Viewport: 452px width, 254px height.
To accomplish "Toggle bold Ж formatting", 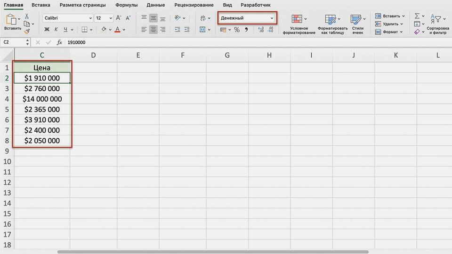I will tap(47, 29).
